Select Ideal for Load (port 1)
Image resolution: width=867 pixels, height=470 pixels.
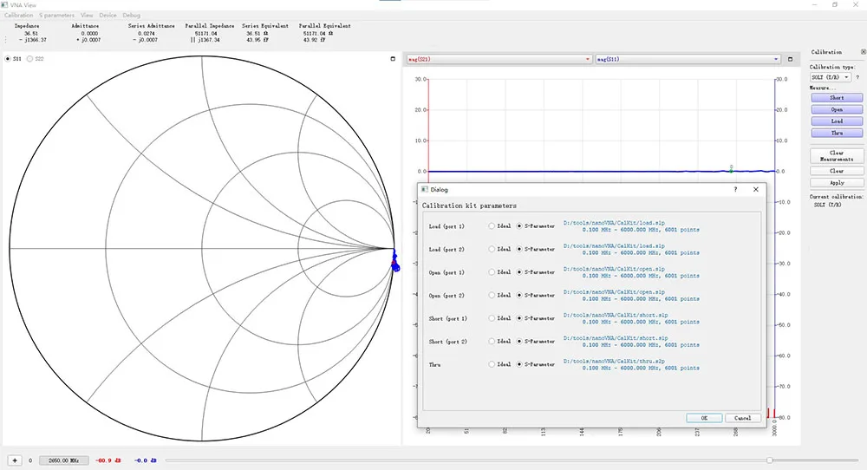(492, 226)
